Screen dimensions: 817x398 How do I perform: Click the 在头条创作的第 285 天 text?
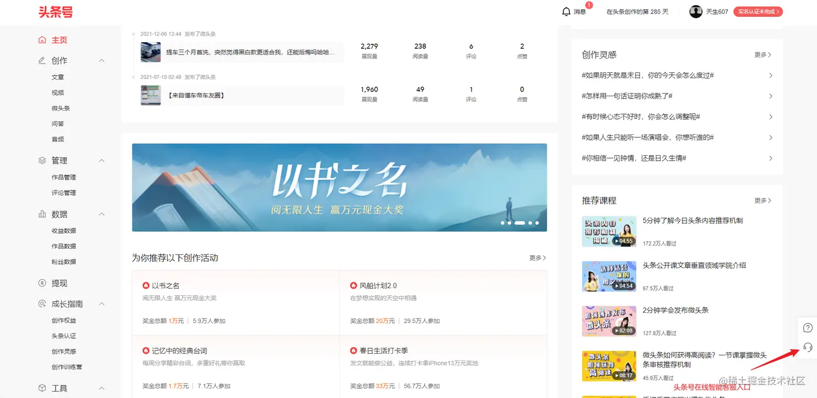pos(638,11)
